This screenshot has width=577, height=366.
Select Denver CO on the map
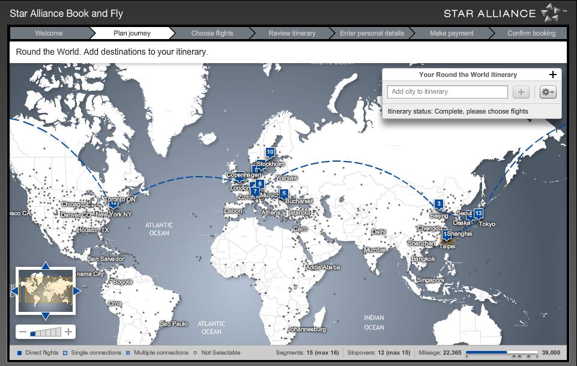[x=76, y=215]
